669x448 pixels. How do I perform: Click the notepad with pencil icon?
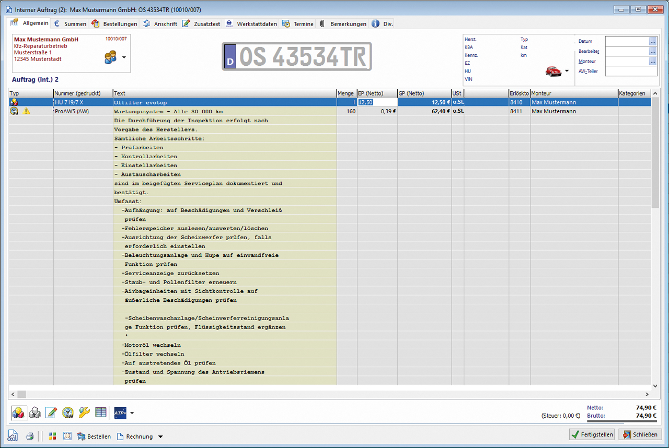click(x=51, y=412)
